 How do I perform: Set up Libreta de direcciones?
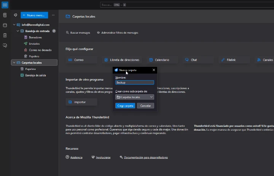pyautogui.click(x=122, y=60)
